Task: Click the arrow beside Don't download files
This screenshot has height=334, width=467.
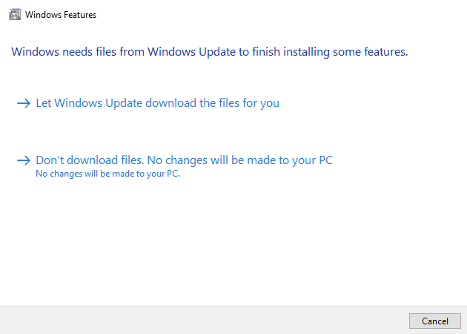Action: point(22,160)
